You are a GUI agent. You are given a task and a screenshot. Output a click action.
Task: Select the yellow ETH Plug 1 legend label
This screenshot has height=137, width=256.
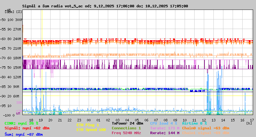point(88,125)
